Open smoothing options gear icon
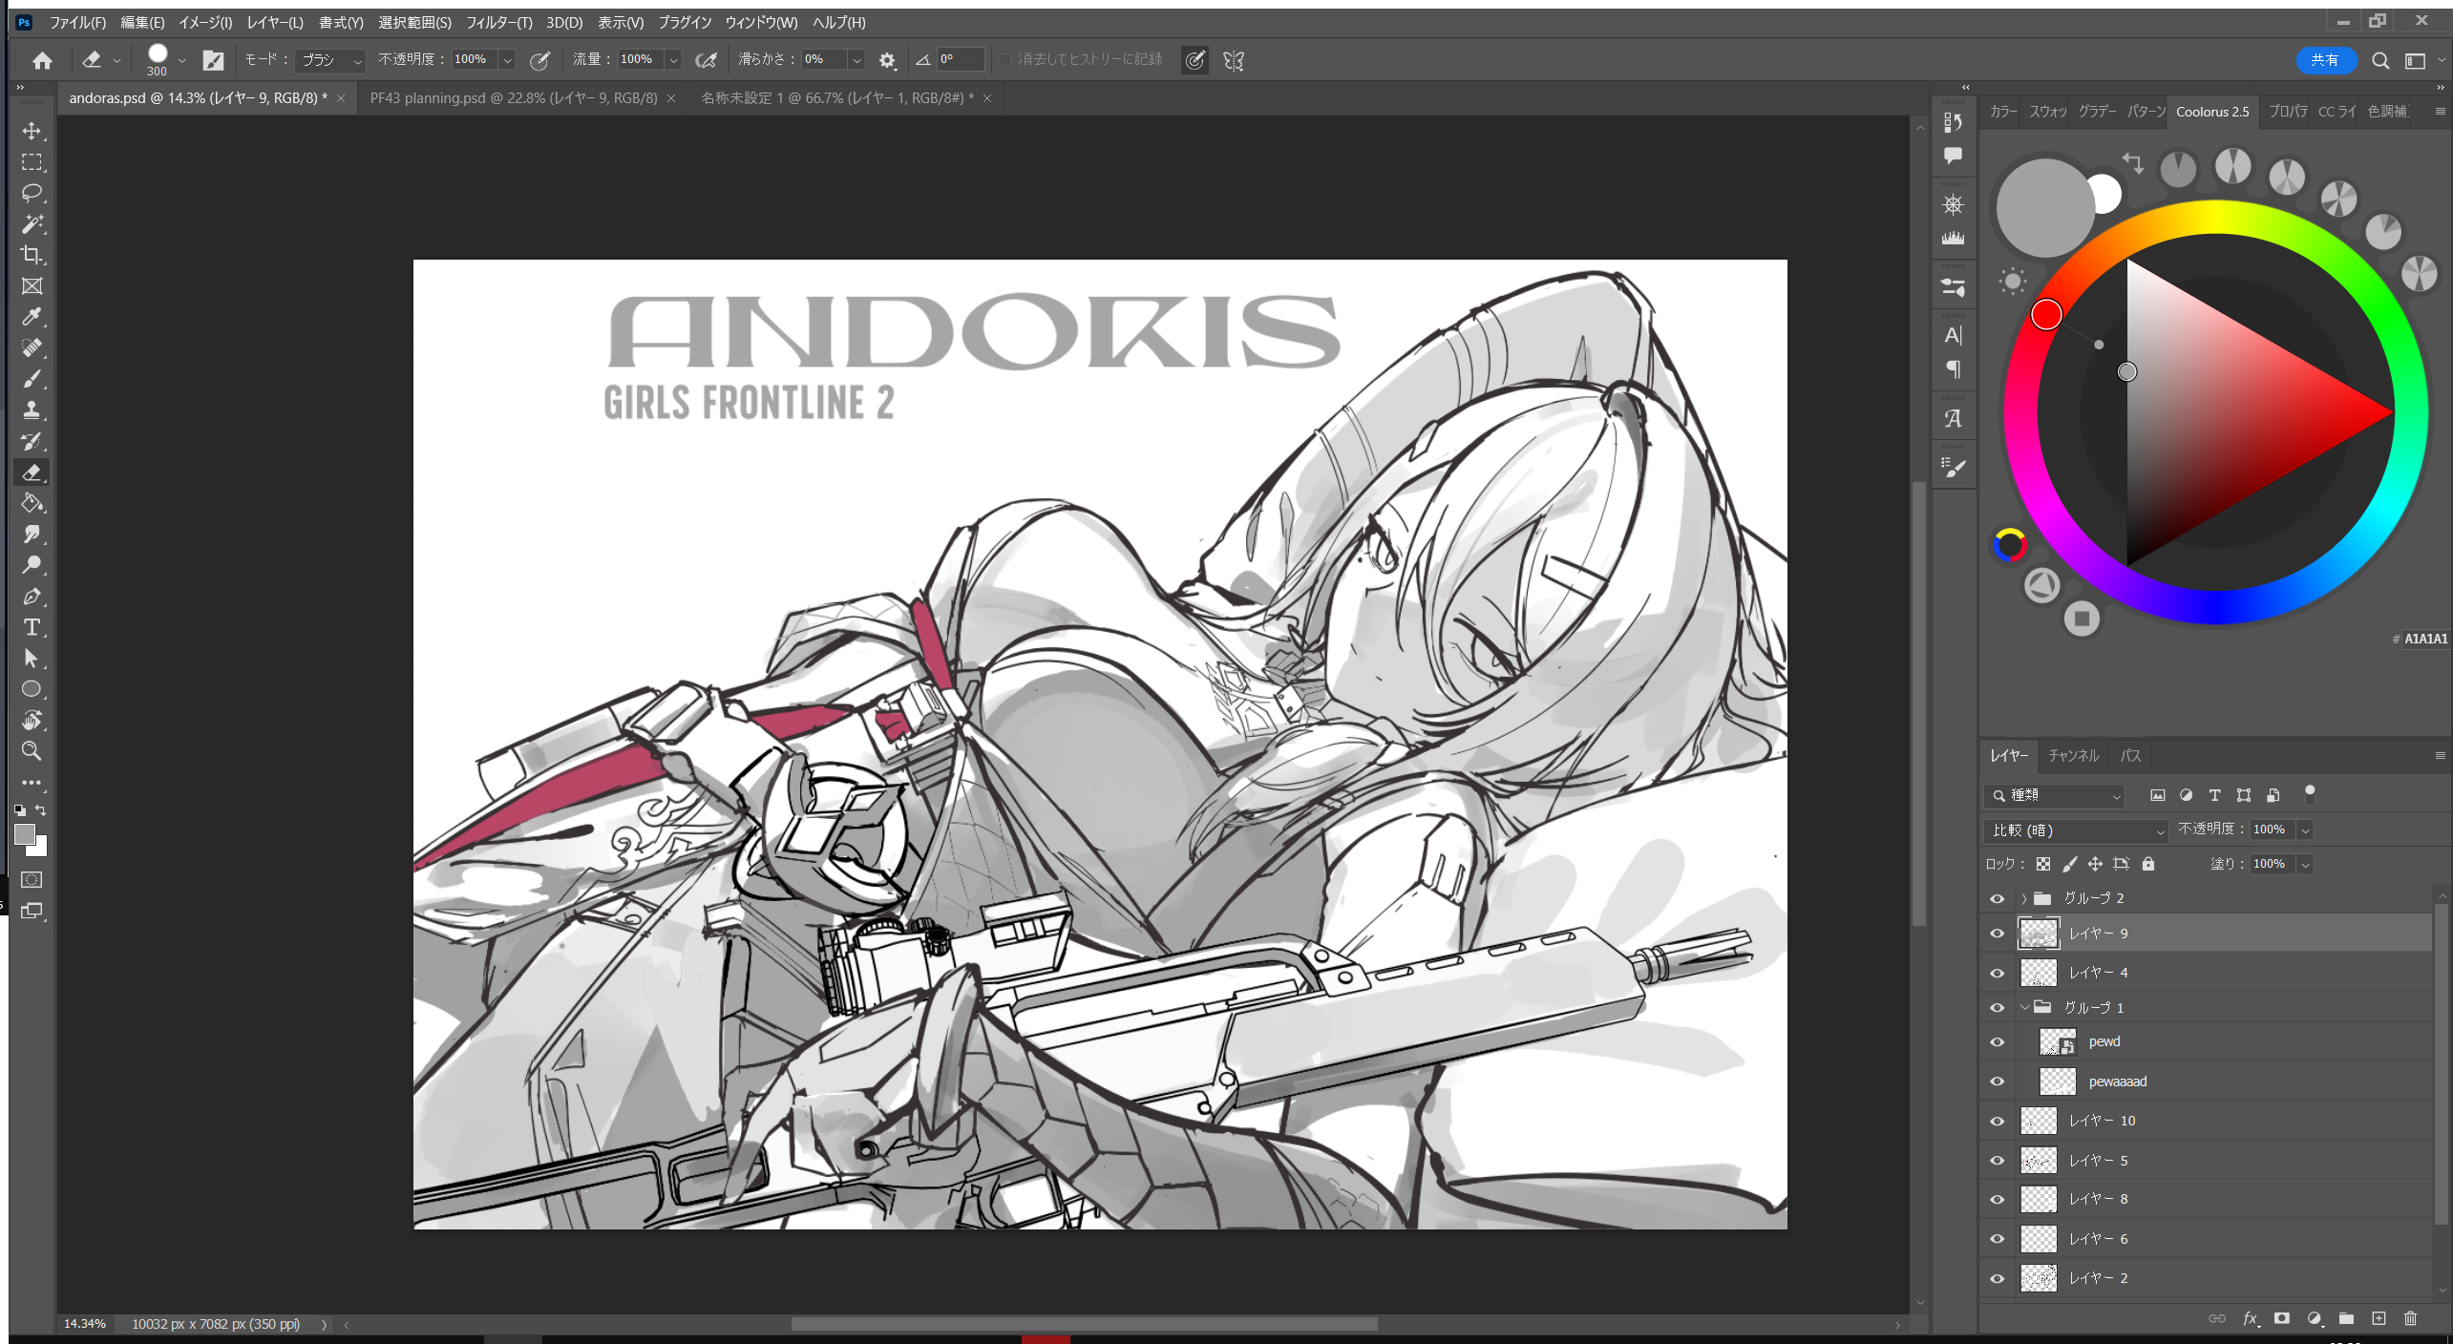The width and height of the screenshot is (2453, 1344). pyautogui.click(x=887, y=60)
